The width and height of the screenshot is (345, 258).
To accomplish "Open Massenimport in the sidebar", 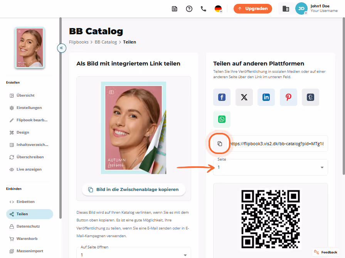I will (30, 251).
